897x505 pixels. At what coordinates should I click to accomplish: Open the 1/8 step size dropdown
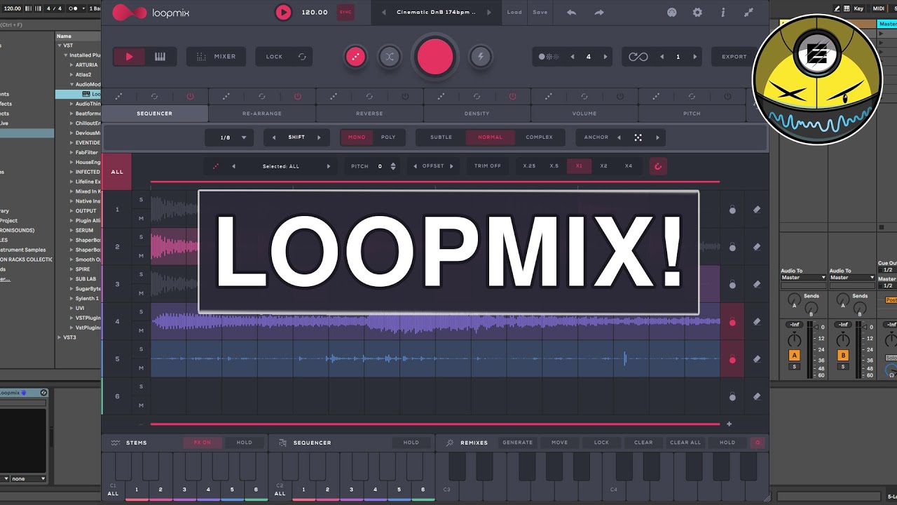click(229, 137)
